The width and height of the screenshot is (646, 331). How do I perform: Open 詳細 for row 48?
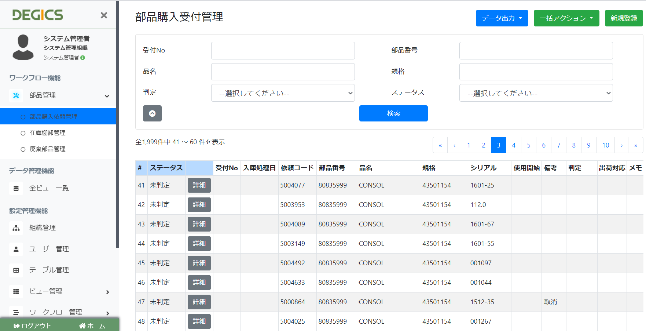coord(199,321)
